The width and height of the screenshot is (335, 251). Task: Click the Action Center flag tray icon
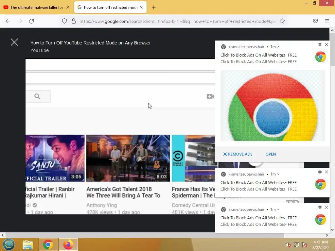(x=304, y=245)
